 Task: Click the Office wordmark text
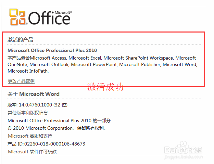click(50, 18)
